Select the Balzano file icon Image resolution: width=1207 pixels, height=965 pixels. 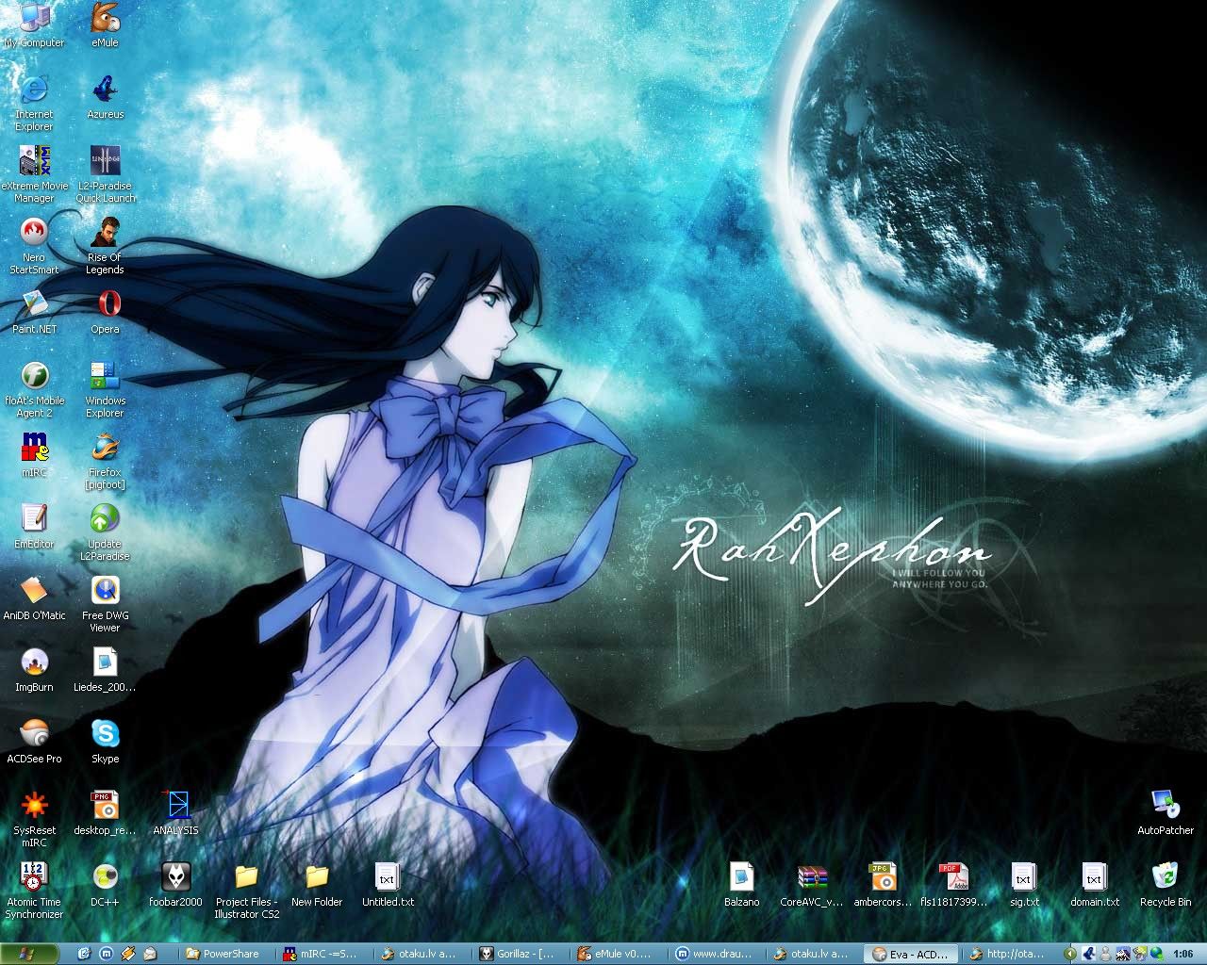[x=741, y=885]
